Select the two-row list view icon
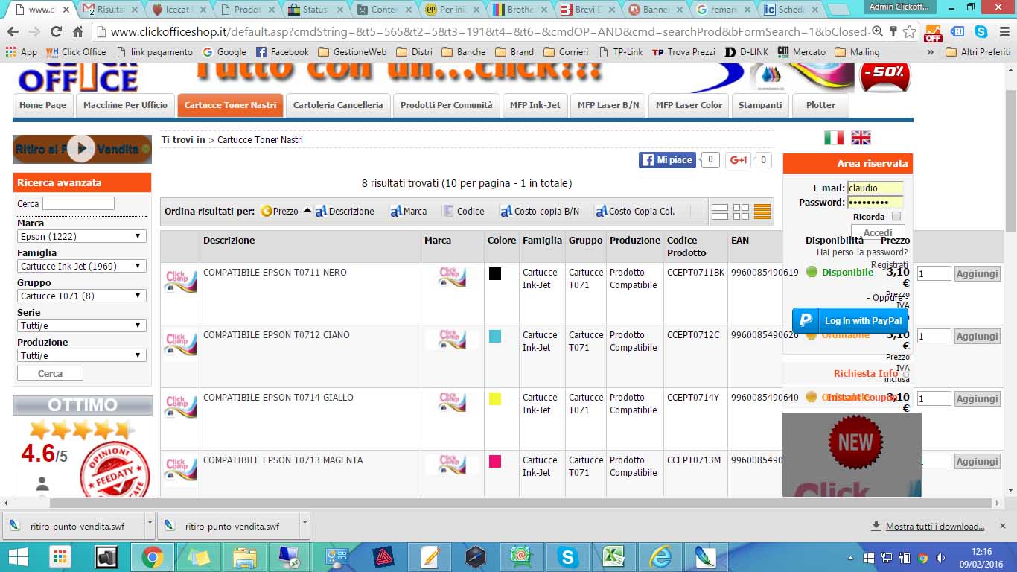Screen dimensions: 1017x572 click(x=719, y=212)
